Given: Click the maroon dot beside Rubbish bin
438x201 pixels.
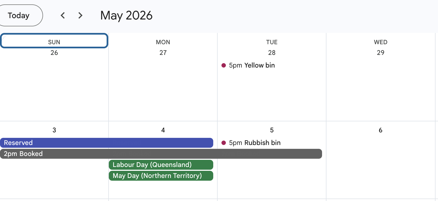Looking at the screenshot, I should [224, 143].
